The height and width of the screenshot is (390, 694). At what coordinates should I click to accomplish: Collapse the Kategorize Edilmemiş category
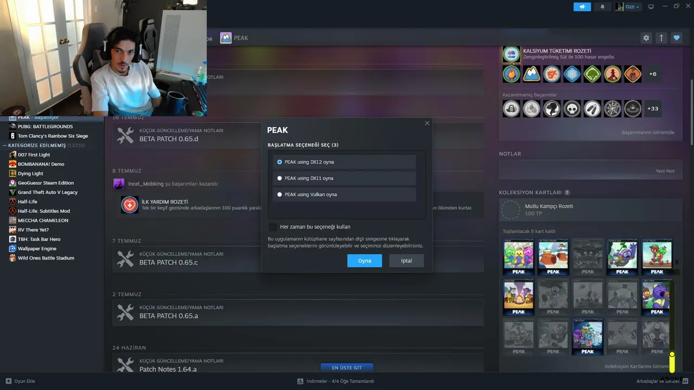(x=5, y=145)
